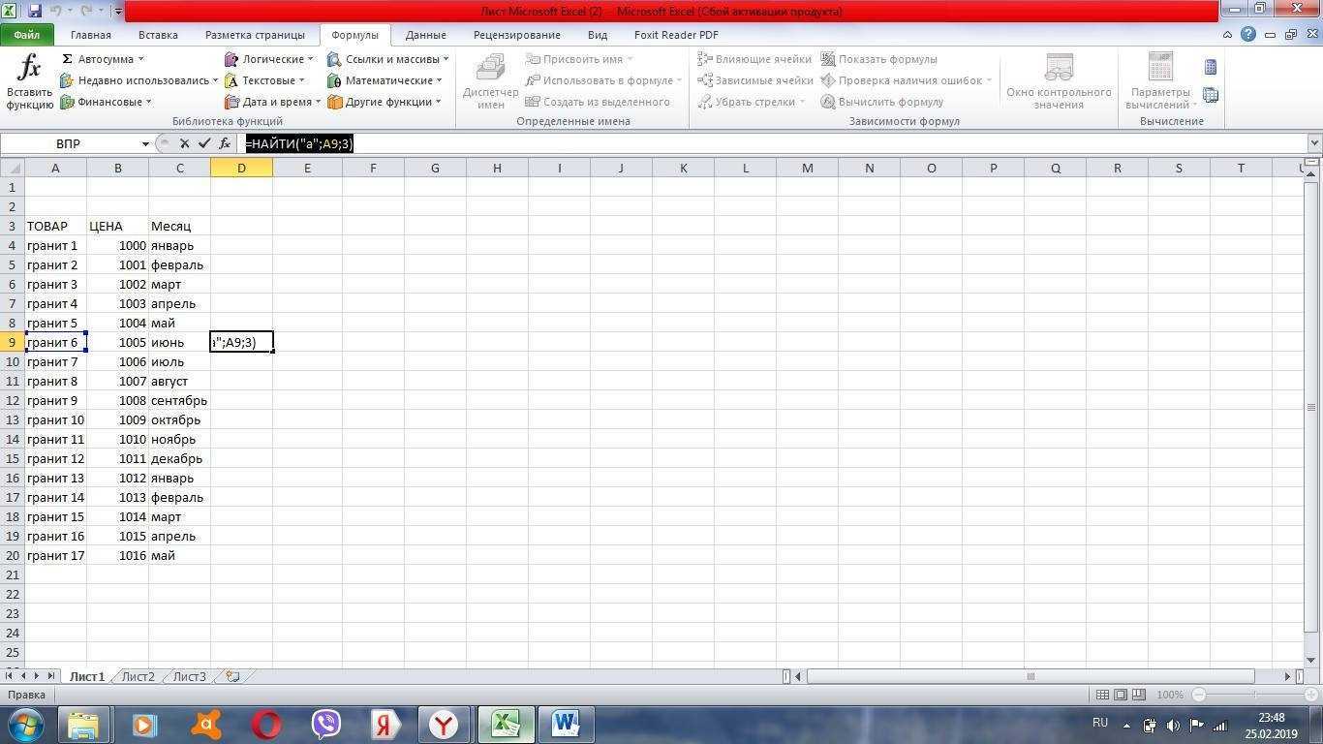
Task: Switch to sheet tab Лист2
Action: click(x=138, y=676)
